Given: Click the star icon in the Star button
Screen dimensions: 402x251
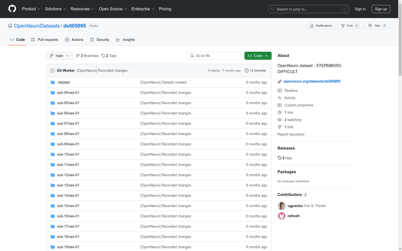Looking at the screenshot, I should pyautogui.click(x=370, y=26).
